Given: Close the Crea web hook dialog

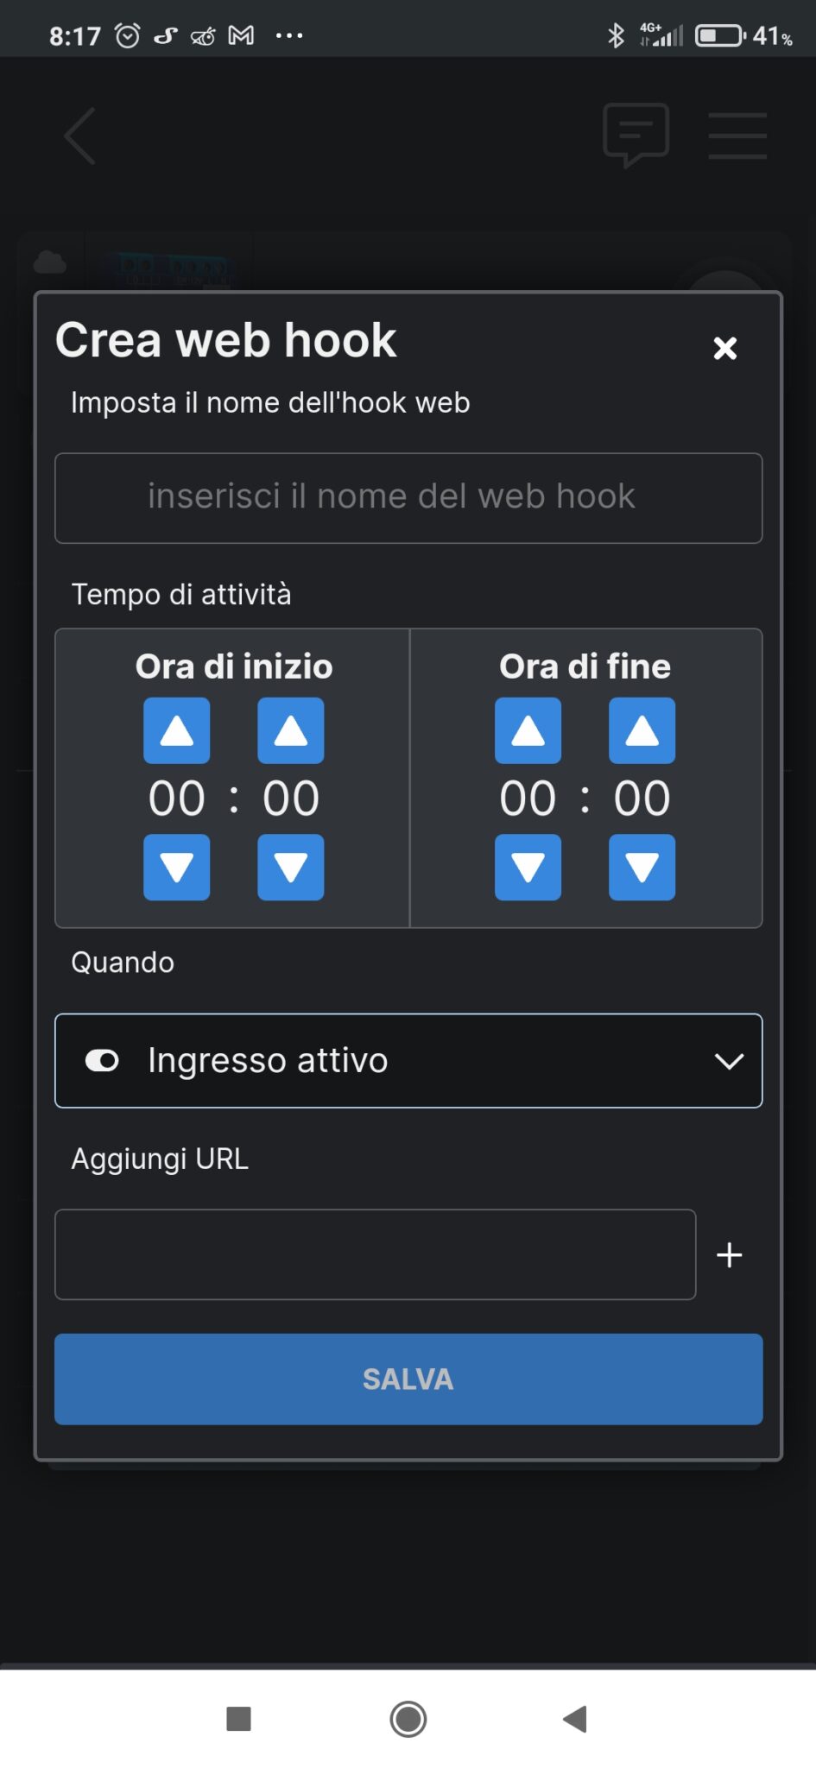Looking at the screenshot, I should 724,348.
